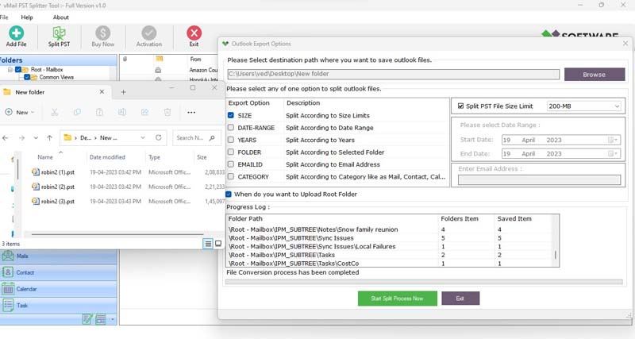Click the red Exit toolbar icon

[194, 33]
